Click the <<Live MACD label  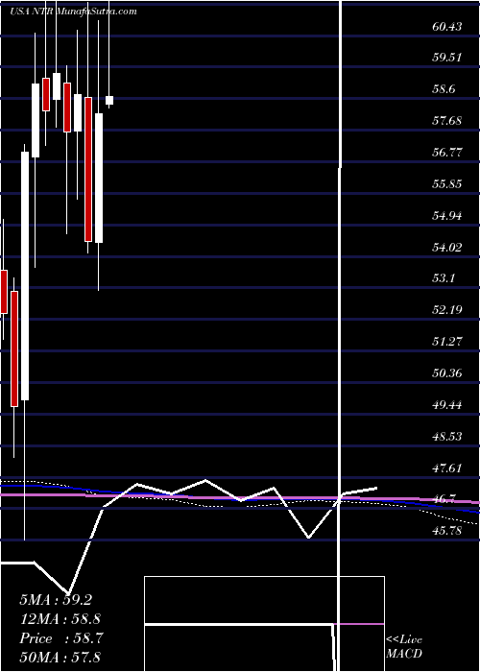pos(404,646)
